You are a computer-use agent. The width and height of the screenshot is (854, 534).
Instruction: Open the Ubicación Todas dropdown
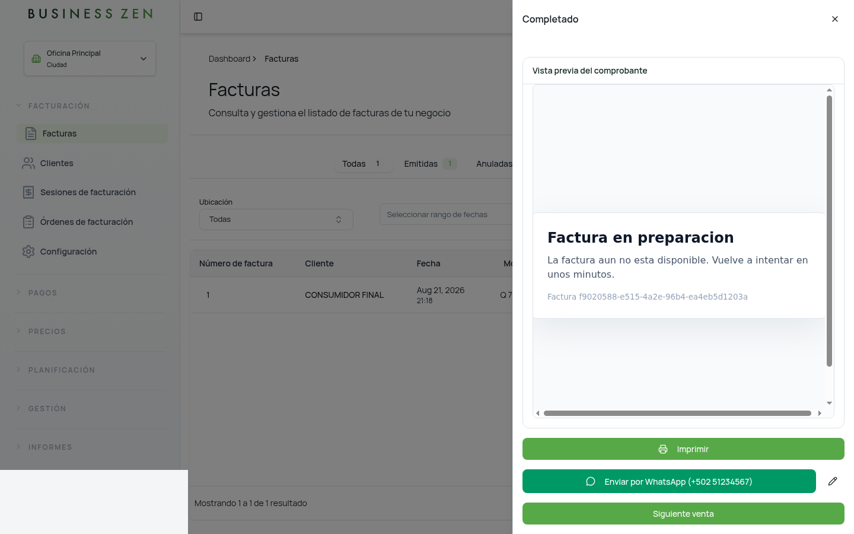pyautogui.click(x=276, y=220)
